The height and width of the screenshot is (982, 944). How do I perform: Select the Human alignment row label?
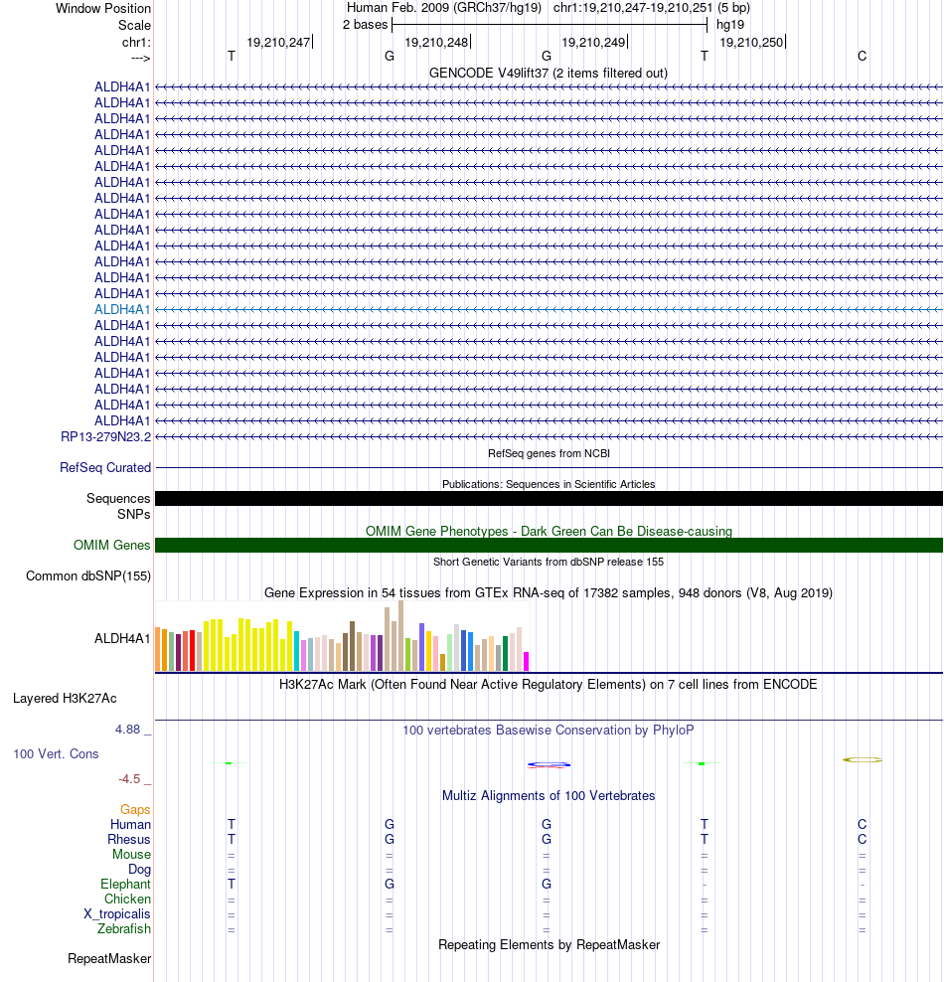131,824
